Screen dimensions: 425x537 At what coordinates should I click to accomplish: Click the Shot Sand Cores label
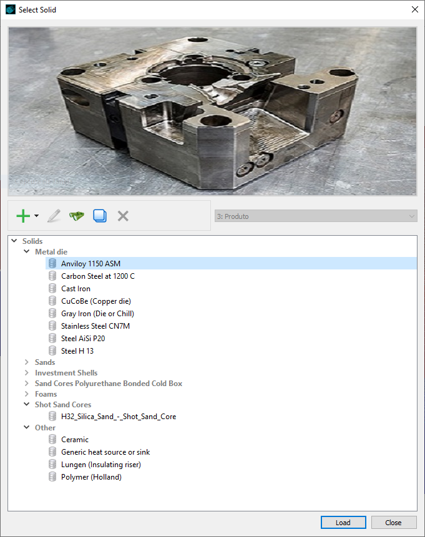pos(63,404)
